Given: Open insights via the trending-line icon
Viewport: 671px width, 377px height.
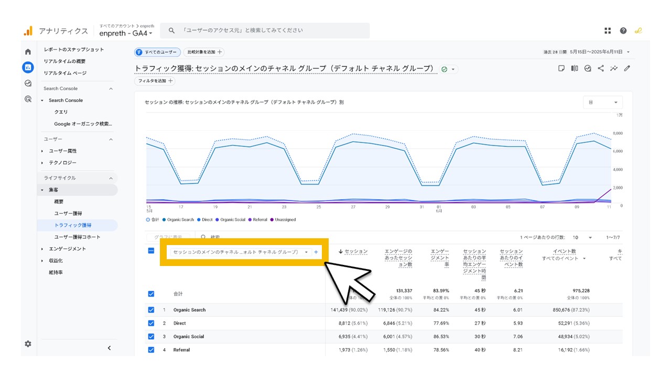Looking at the screenshot, I should pyautogui.click(x=614, y=69).
